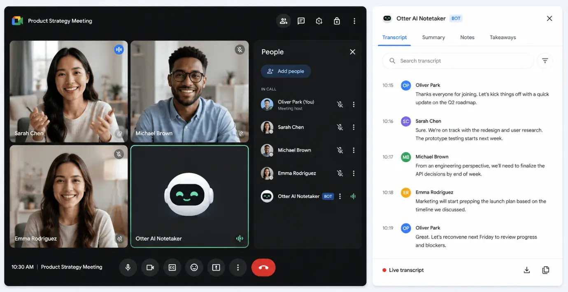Image resolution: width=568 pixels, height=292 pixels.
Task: Open more options for Michael Brown
Action: (x=354, y=150)
